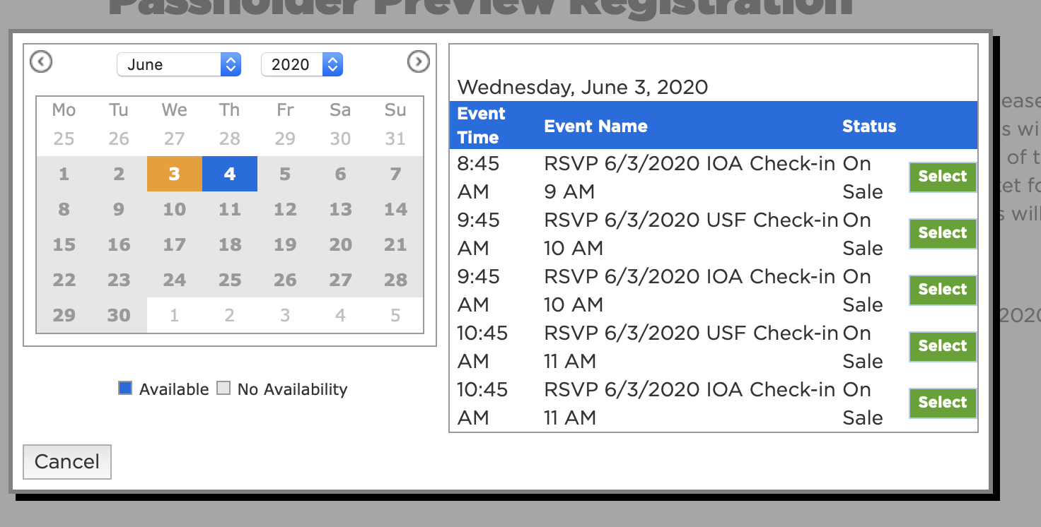Viewport: 1041px width, 527px height.
Task: Open the 2020 year dropdown
Action: (x=302, y=64)
